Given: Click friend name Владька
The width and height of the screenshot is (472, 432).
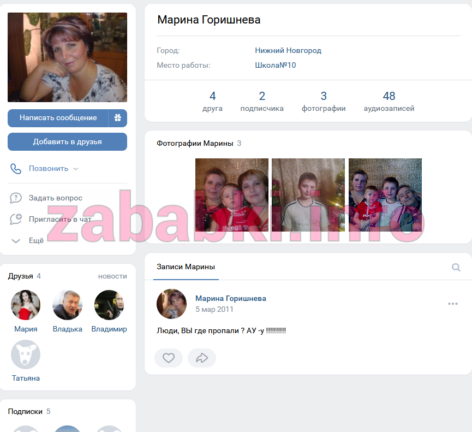Looking at the screenshot, I should click(x=68, y=329).
